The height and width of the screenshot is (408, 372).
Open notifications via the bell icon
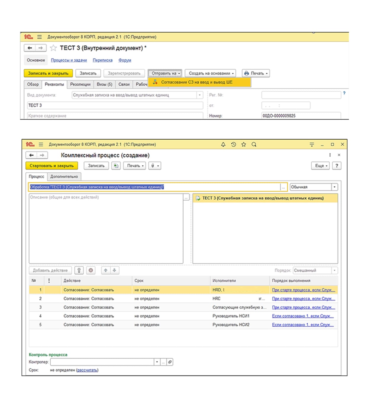point(223,144)
